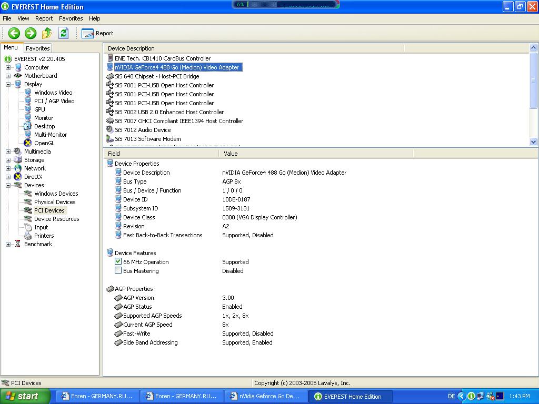Click the Multimedia tree node icon

click(17, 152)
